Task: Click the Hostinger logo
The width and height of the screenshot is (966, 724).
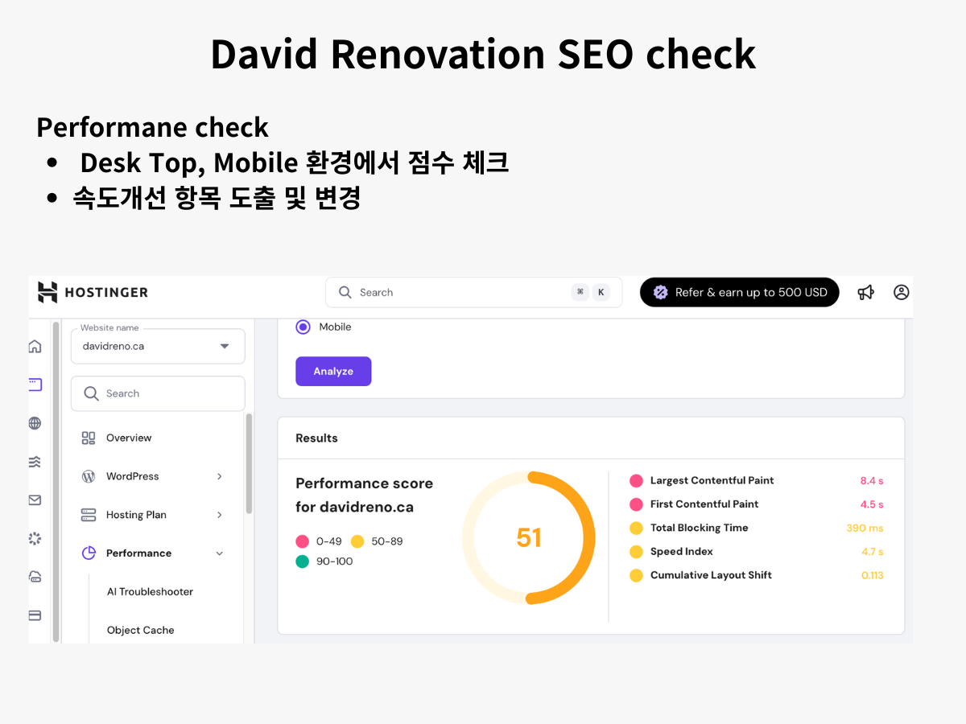Action: pos(92,292)
